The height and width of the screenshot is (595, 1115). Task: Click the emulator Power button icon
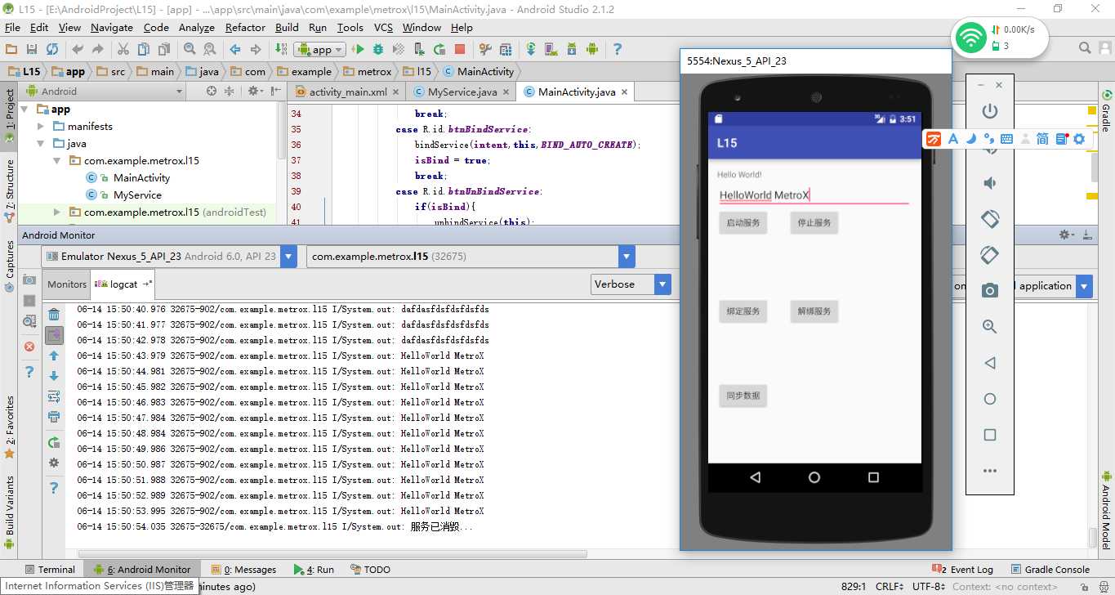[x=989, y=110]
